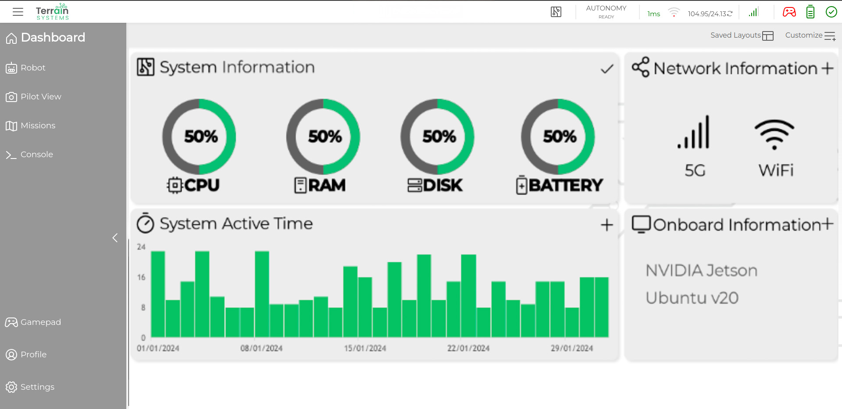
Task: Expand the Network Information panel
Action: 827,68
